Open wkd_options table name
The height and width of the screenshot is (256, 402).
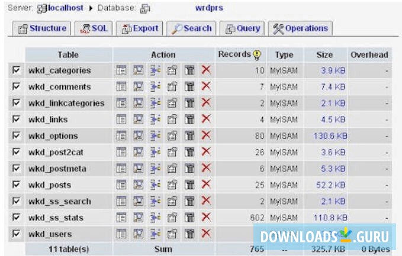53,136
